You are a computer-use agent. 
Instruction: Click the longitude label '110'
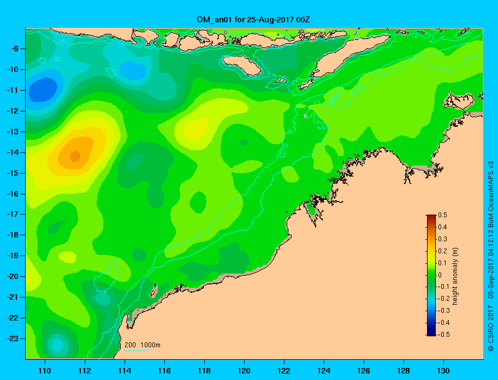(45, 371)
